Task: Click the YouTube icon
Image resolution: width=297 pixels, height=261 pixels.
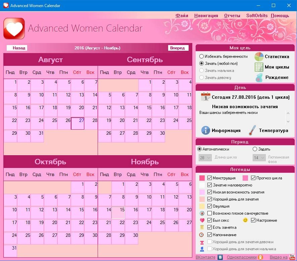Action: pyautogui.click(x=292, y=257)
